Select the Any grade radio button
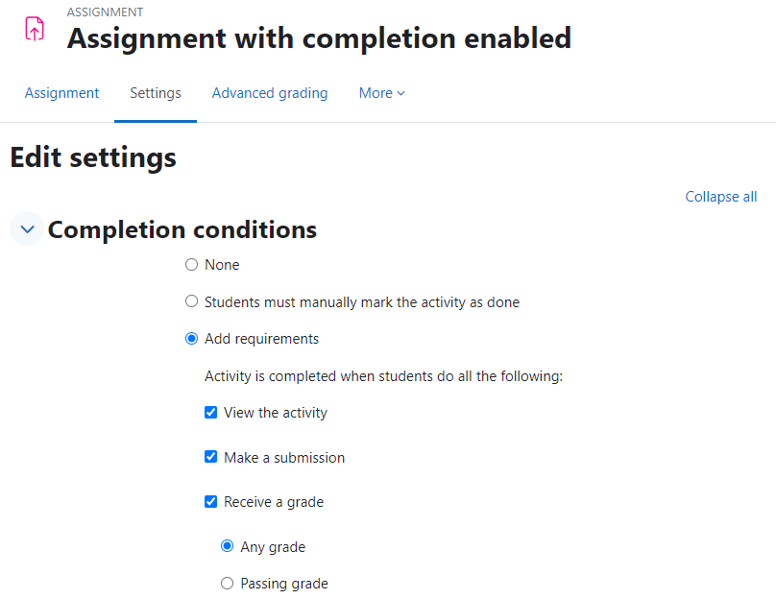Image resolution: width=776 pixels, height=599 pixels. point(228,546)
